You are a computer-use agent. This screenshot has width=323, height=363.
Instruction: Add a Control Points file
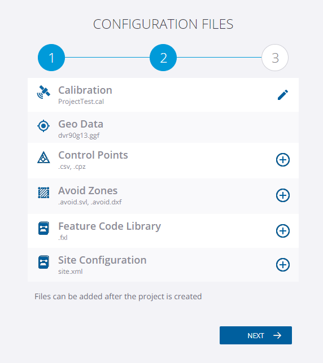[283, 160]
